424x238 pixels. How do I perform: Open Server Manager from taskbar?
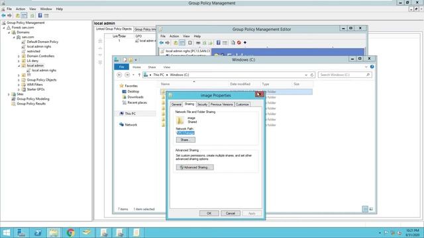pyautogui.click(x=21, y=233)
